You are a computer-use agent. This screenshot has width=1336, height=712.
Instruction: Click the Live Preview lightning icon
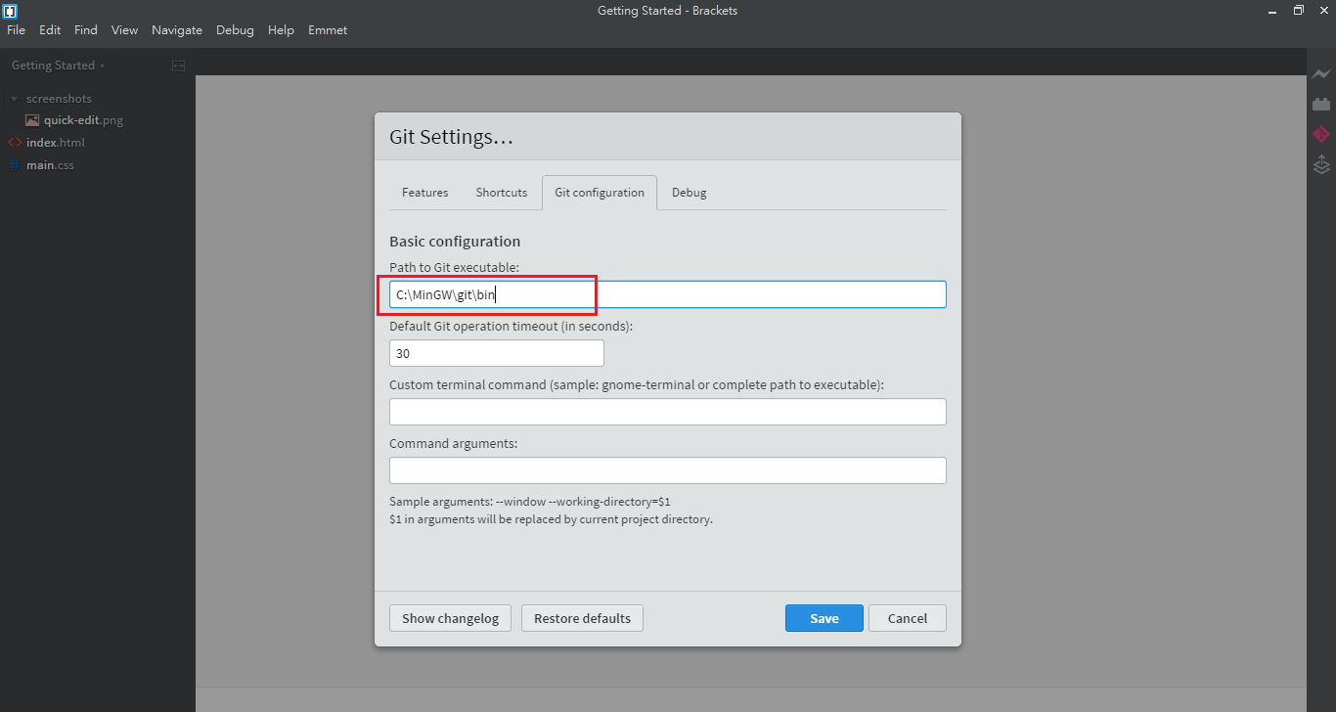pyautogui.click(x=1321, y=74)
